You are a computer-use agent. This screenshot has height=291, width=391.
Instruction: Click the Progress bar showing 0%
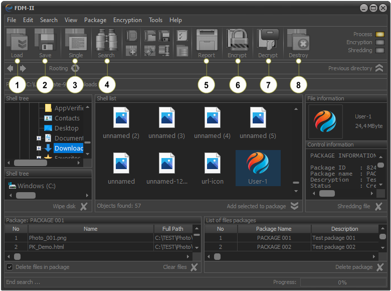tap(343, 282)
